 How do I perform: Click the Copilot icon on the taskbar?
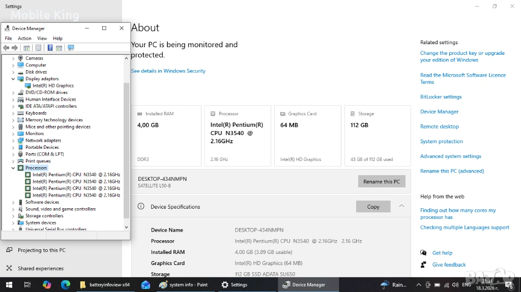pyautogui.click(x=47, y=285)
